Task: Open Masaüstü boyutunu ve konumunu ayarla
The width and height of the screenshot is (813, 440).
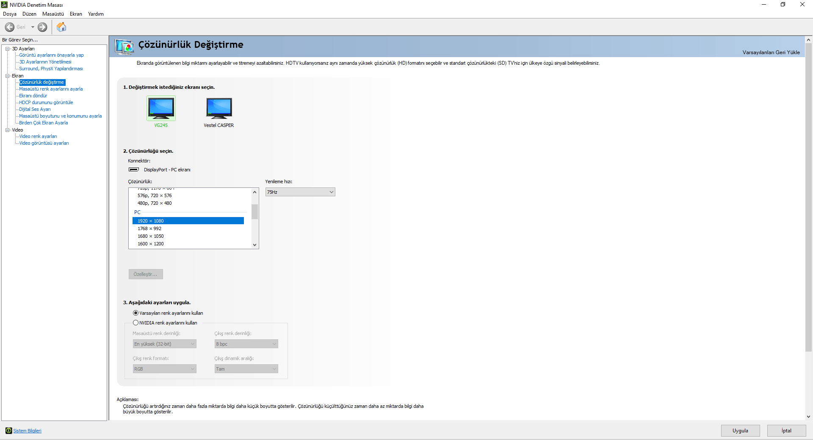Action: [x=61, y=116]
